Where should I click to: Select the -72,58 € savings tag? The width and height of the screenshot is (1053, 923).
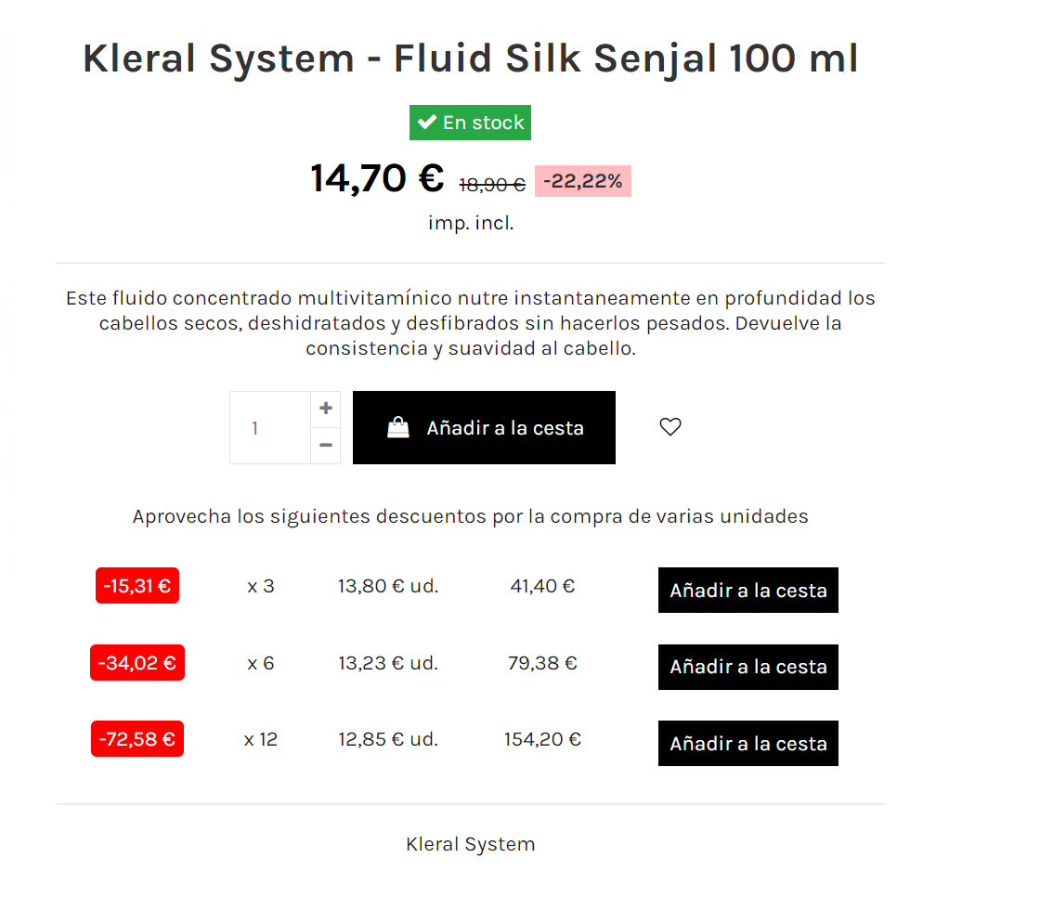tap(137, 739)
